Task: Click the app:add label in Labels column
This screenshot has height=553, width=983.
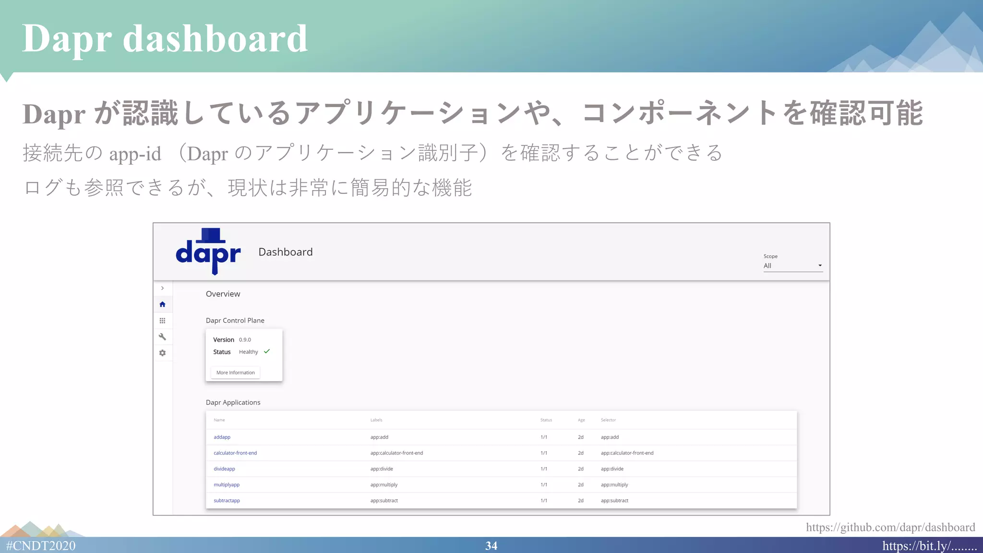Action: (x=379, y=437)
